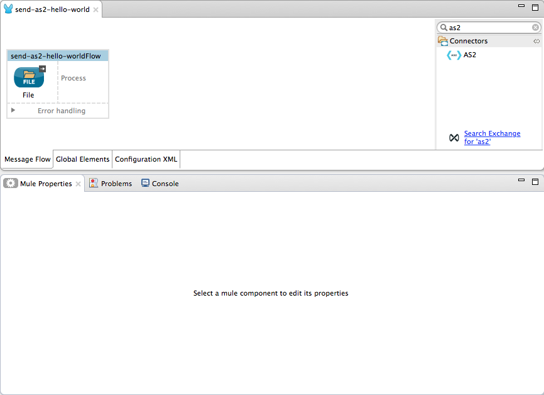Open the Configuration XML tab

click(x=146, y=159)
